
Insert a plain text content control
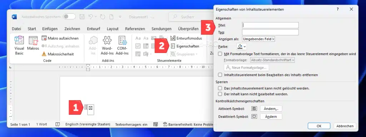click(x=146, y=38)
